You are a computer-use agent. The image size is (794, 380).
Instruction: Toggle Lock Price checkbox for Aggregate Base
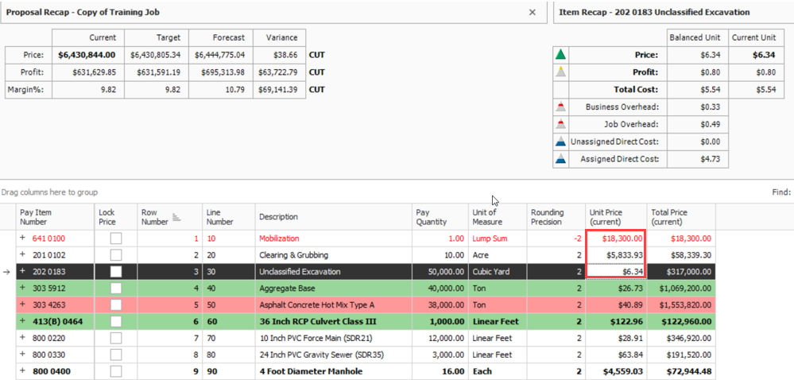[x=116, y=288]
